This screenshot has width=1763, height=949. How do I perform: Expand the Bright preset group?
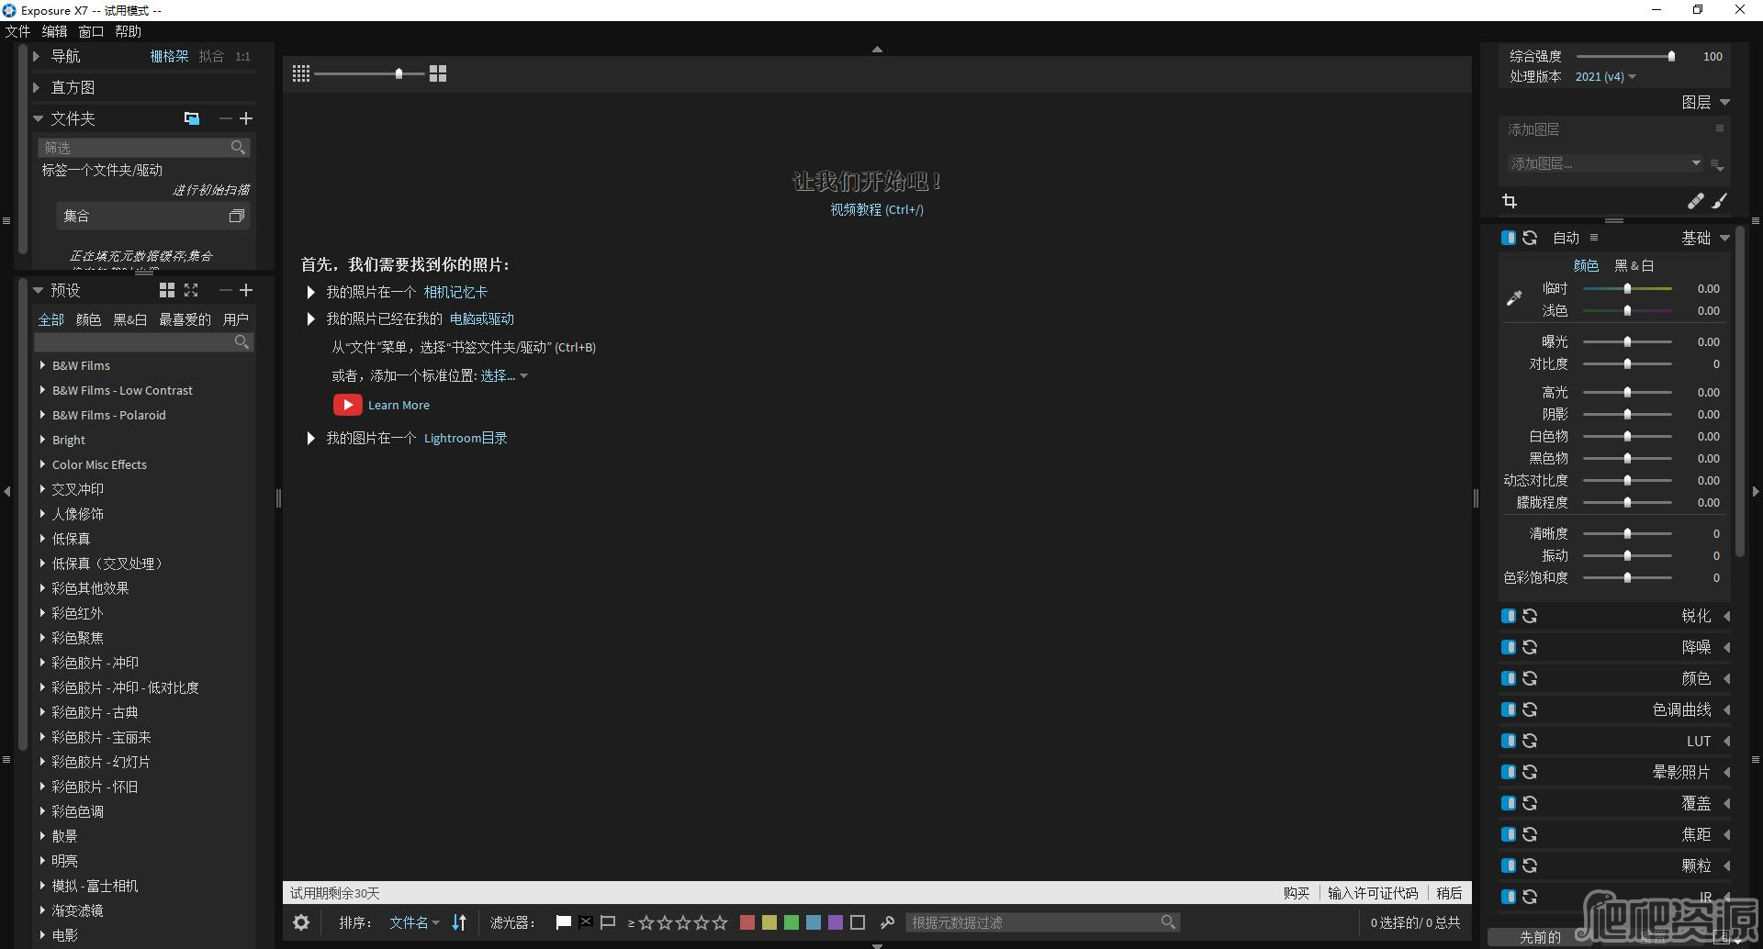(x=42, y=440)
